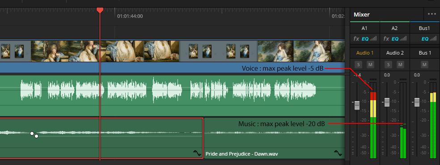Image resolution: width=440 pixels, height=165 pixels.
Task: Solo the Audio 1 track
Action: (x=358, y=65)
